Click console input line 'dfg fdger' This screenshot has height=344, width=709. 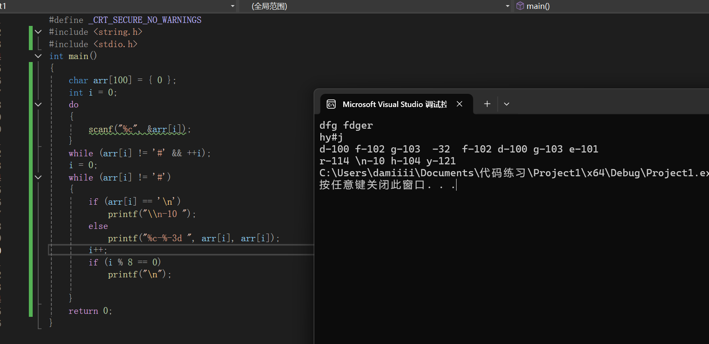pyautogui.click(x=346, y=125)
